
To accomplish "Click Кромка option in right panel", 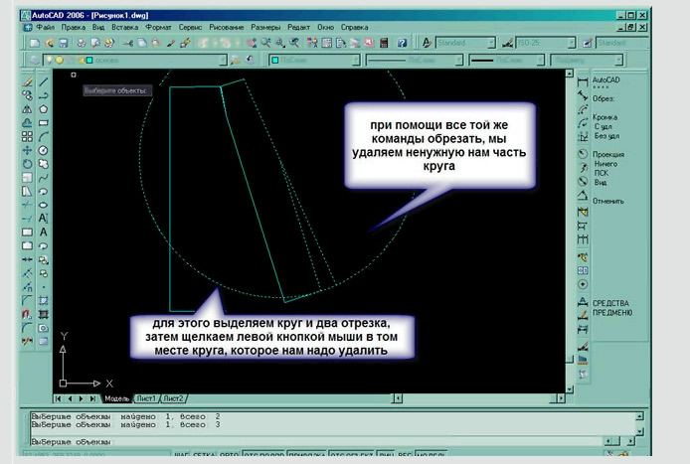I will 604,116.
